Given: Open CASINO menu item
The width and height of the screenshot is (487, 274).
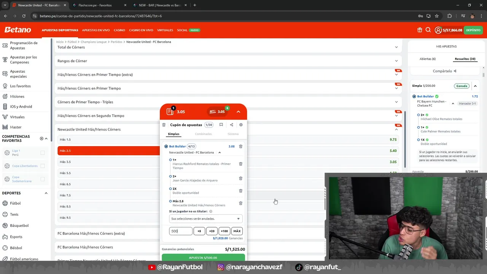Looking at the screenshot, I should click(x=119, y=30).
